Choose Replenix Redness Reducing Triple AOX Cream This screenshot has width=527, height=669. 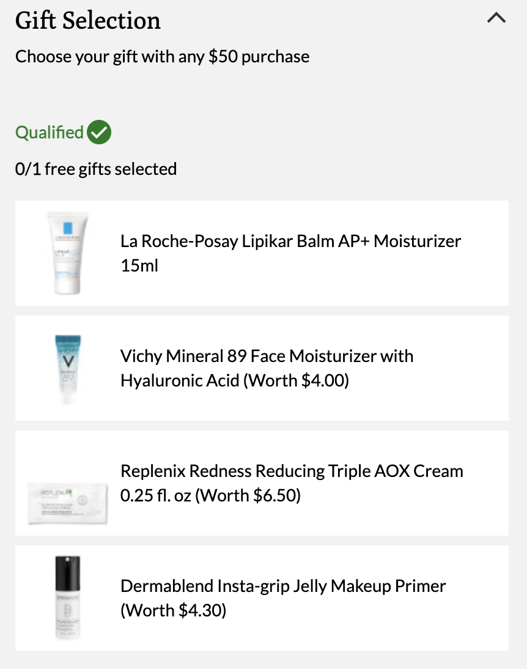(x=262, y=483)
